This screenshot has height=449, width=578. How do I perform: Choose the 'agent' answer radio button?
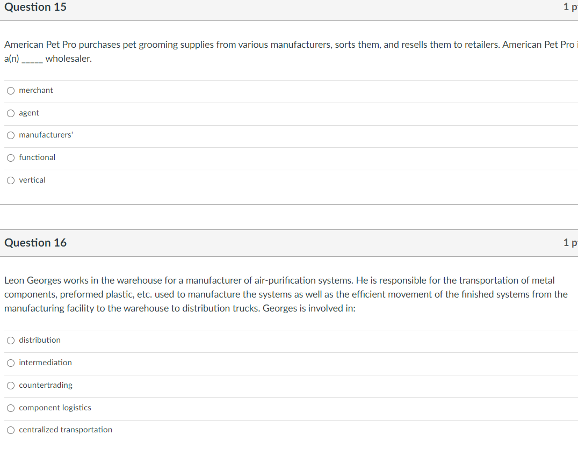tap(11, 113)
